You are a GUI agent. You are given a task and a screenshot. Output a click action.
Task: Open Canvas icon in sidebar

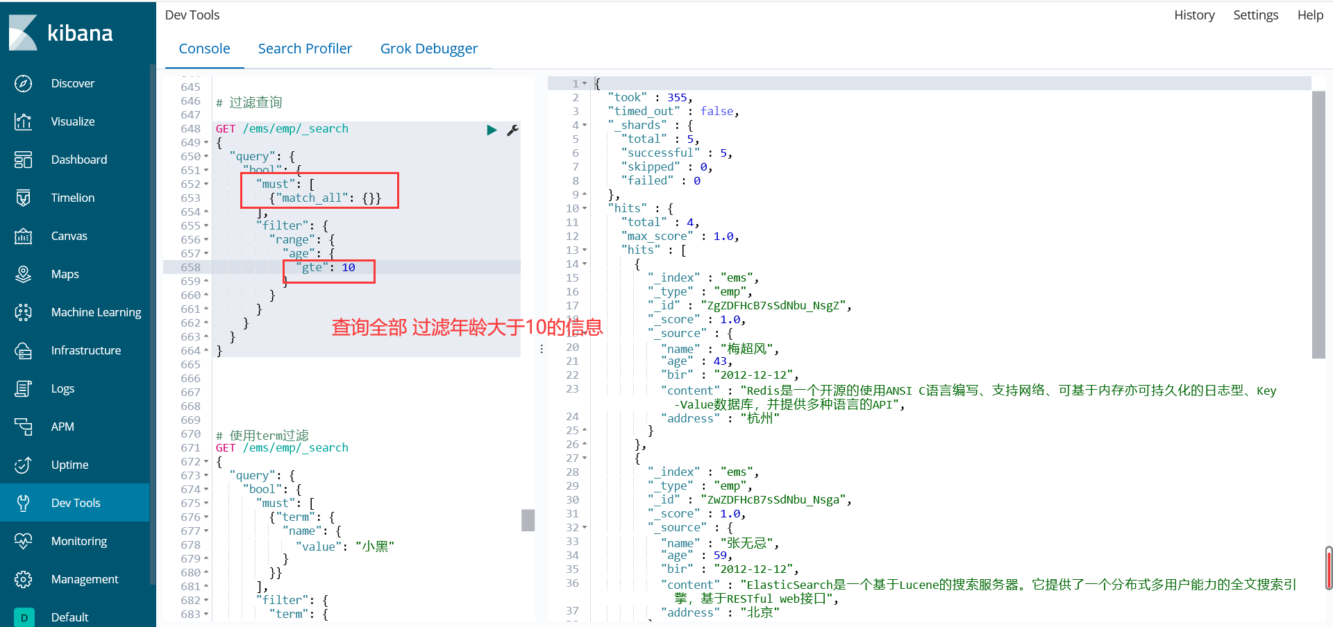[x=23, y=236]
